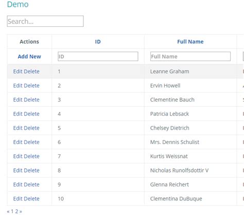Edit the Kurtis Weissnat row
This screenshot has height=221, width=244.
coord(18,156)
